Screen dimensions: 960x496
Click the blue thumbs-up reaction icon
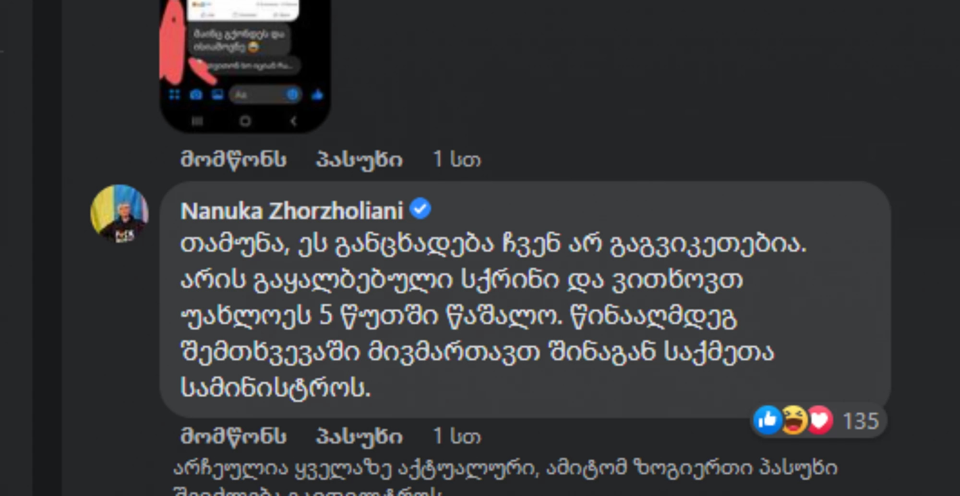click(x=768, y=420)
